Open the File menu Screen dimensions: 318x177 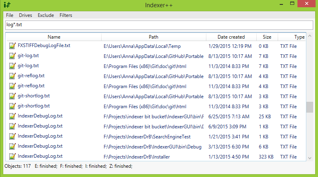10,15
